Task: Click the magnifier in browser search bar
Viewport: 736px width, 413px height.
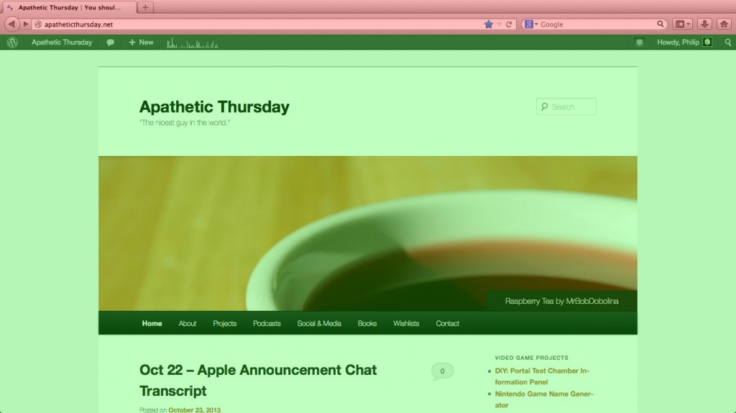Action: (661, 24)
